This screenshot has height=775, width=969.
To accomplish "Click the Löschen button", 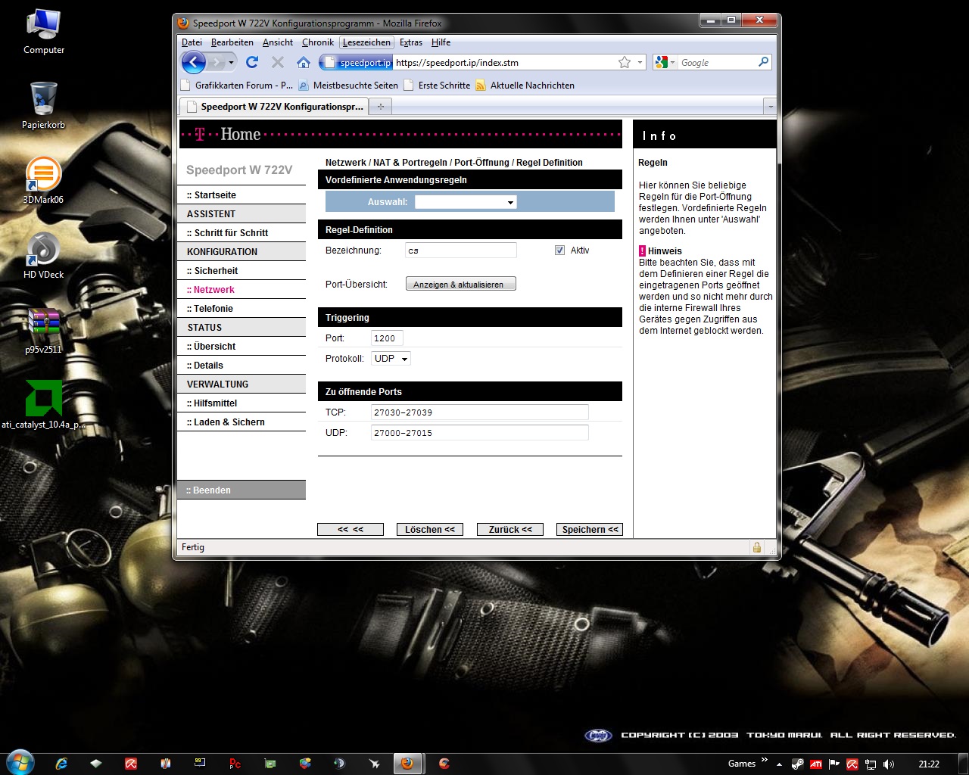I will 430,529.
